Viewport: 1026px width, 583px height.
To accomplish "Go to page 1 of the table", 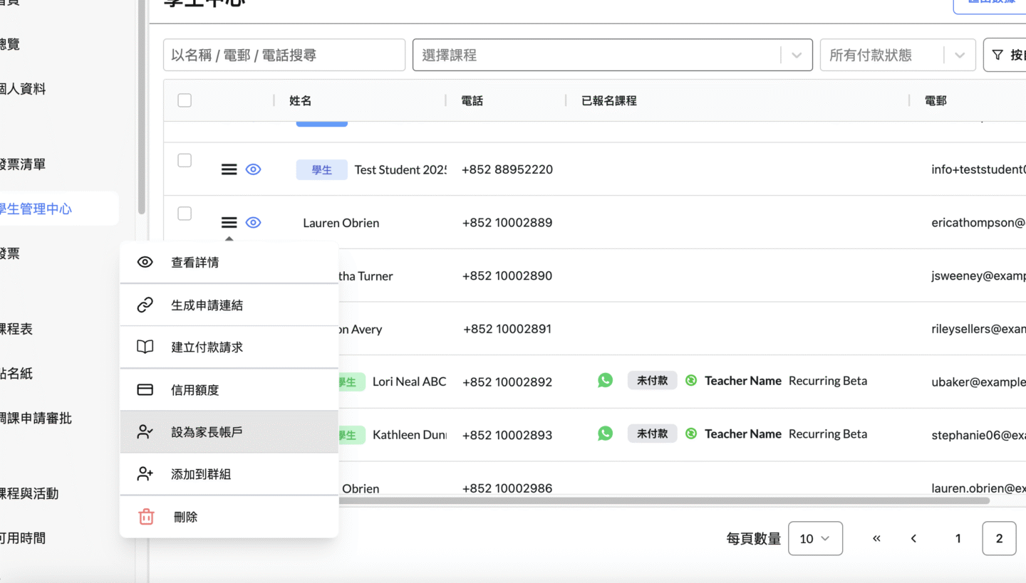I will 958,539.
